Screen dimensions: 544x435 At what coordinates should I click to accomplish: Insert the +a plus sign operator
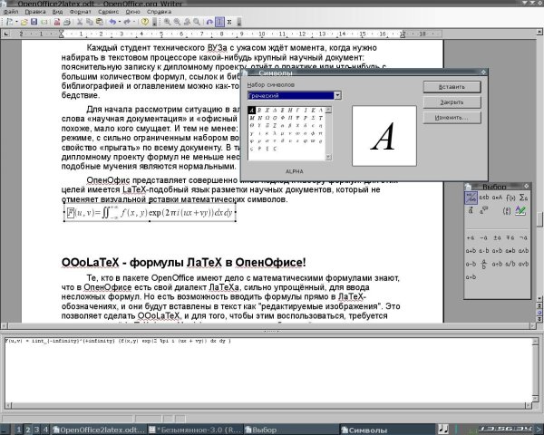(471, 238)
